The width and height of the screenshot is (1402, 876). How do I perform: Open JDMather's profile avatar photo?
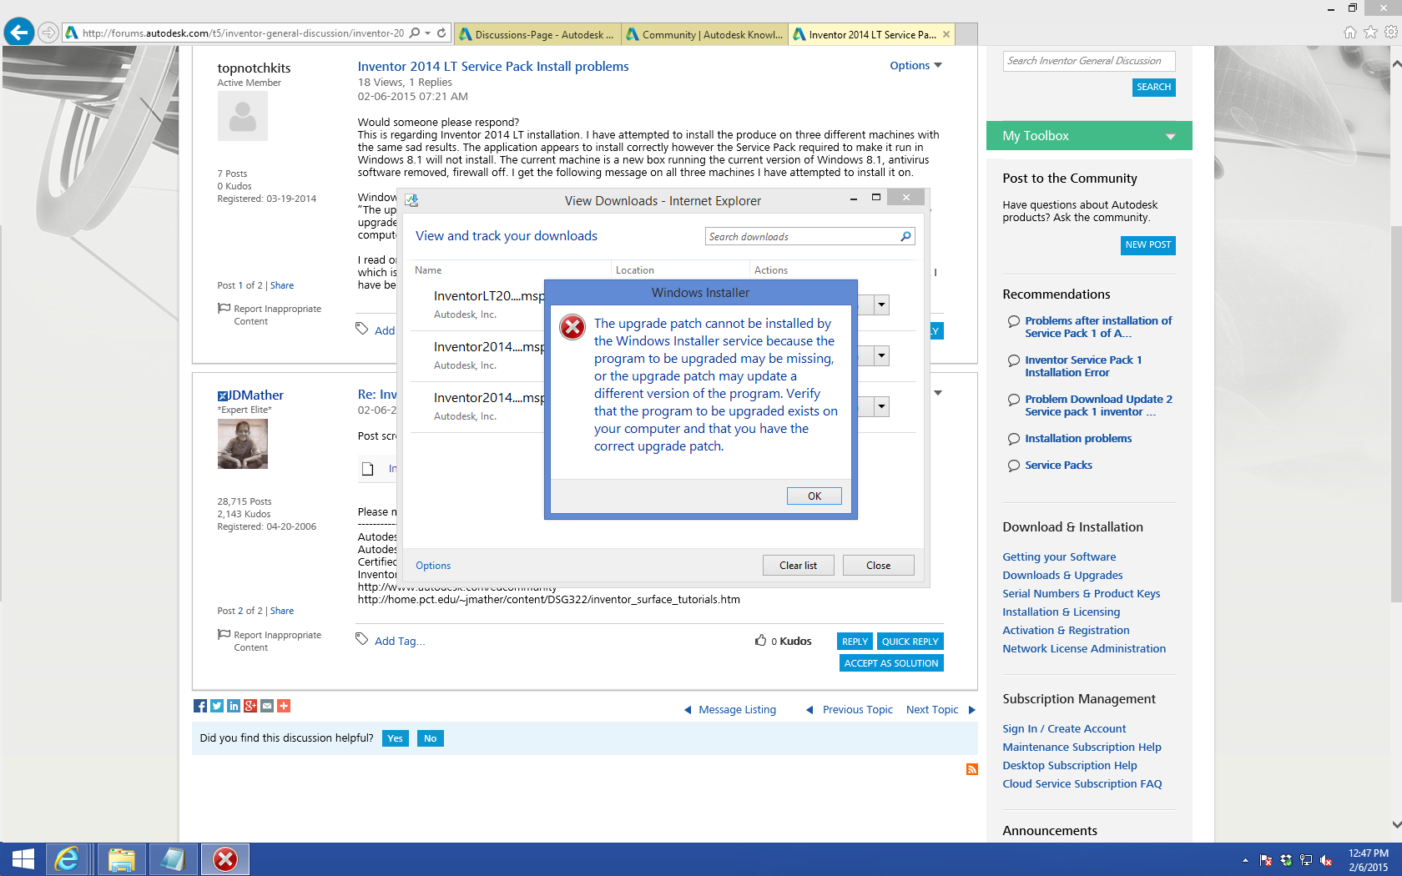click(x=243, y=444)
